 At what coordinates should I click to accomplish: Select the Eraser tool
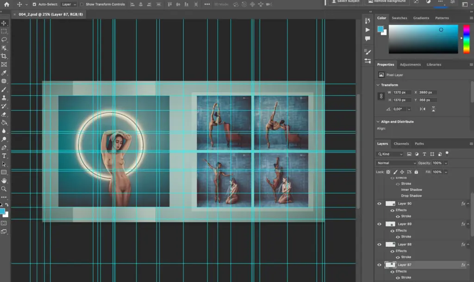point(4,114)
